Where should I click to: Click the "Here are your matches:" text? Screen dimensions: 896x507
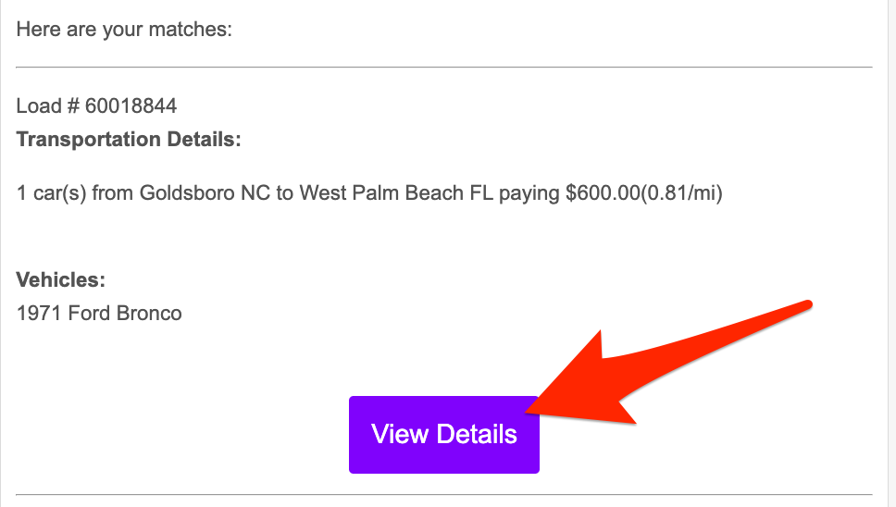pos(124,30)
